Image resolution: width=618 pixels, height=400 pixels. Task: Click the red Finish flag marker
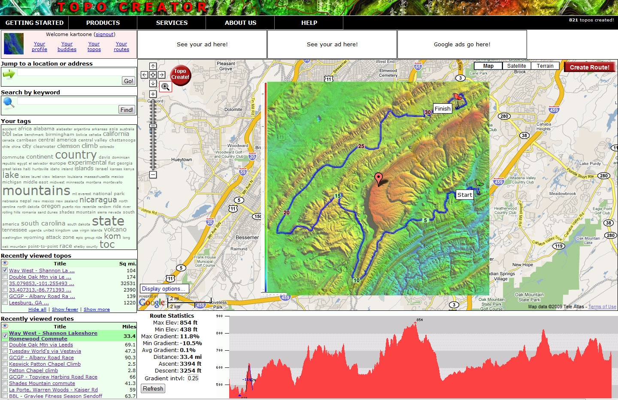click(x=457, y=98)
